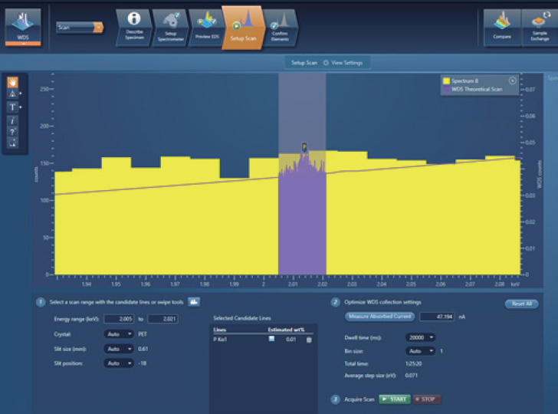Open Sample Exchange
The height and width of the screenshot is (414, 558).
(540, 27)
